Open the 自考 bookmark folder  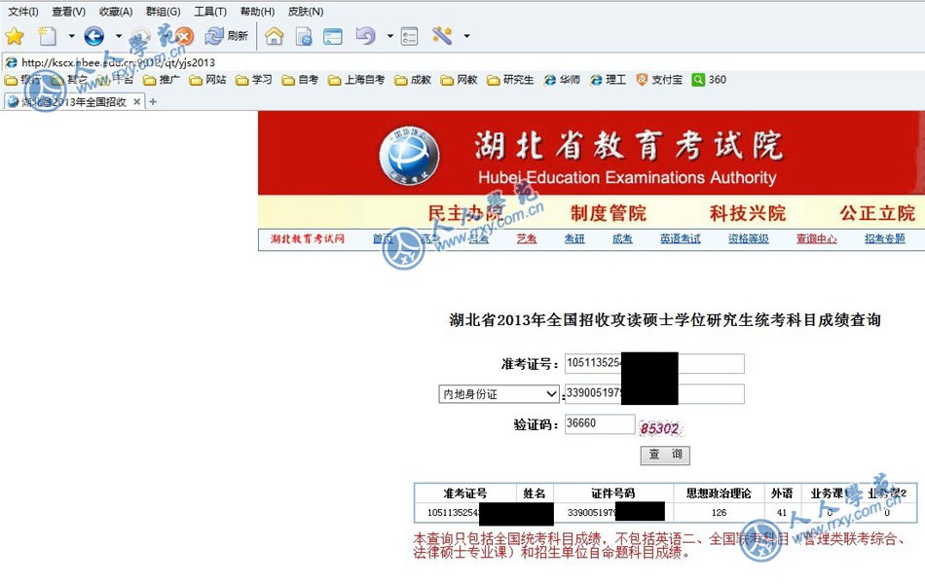[300, 80]
